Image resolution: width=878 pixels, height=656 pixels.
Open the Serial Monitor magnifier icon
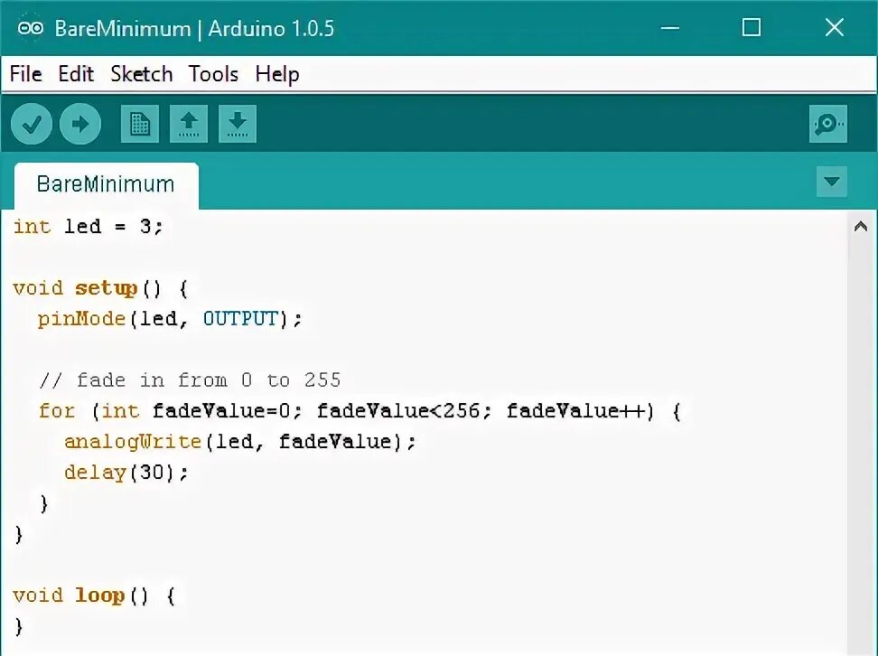[828, 124]
